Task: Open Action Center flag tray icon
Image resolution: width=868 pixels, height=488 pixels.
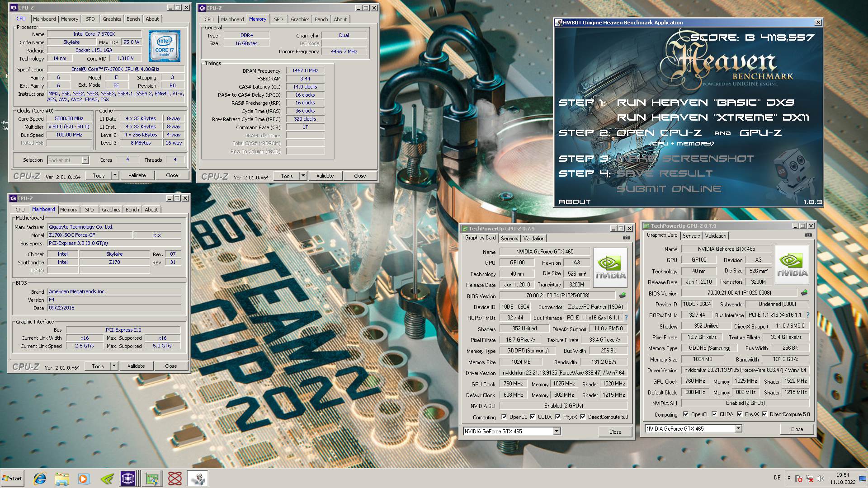Action: coord(799,479)
